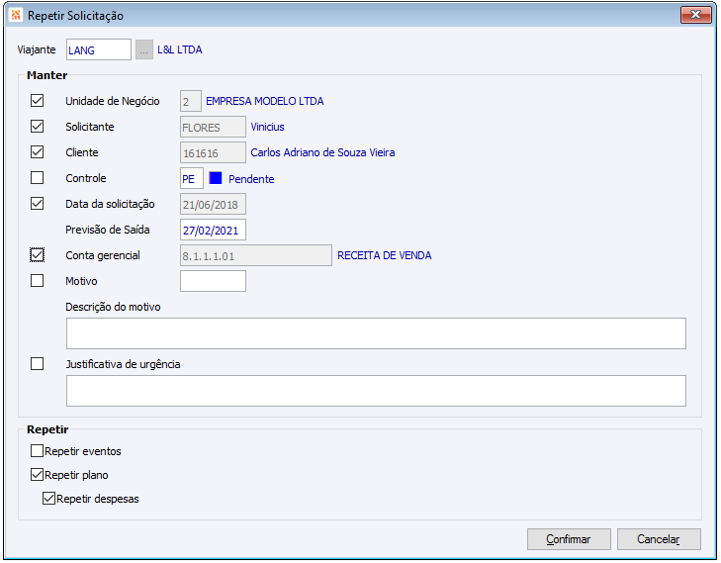Image resolution: width=721 pixels, height=563 pixels.
Task: Close the Repetir Solicitação dialog
Action: pos(695,15)
